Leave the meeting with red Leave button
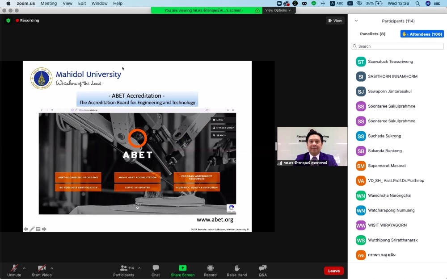 pyautogui.click(x=333, y=271)
